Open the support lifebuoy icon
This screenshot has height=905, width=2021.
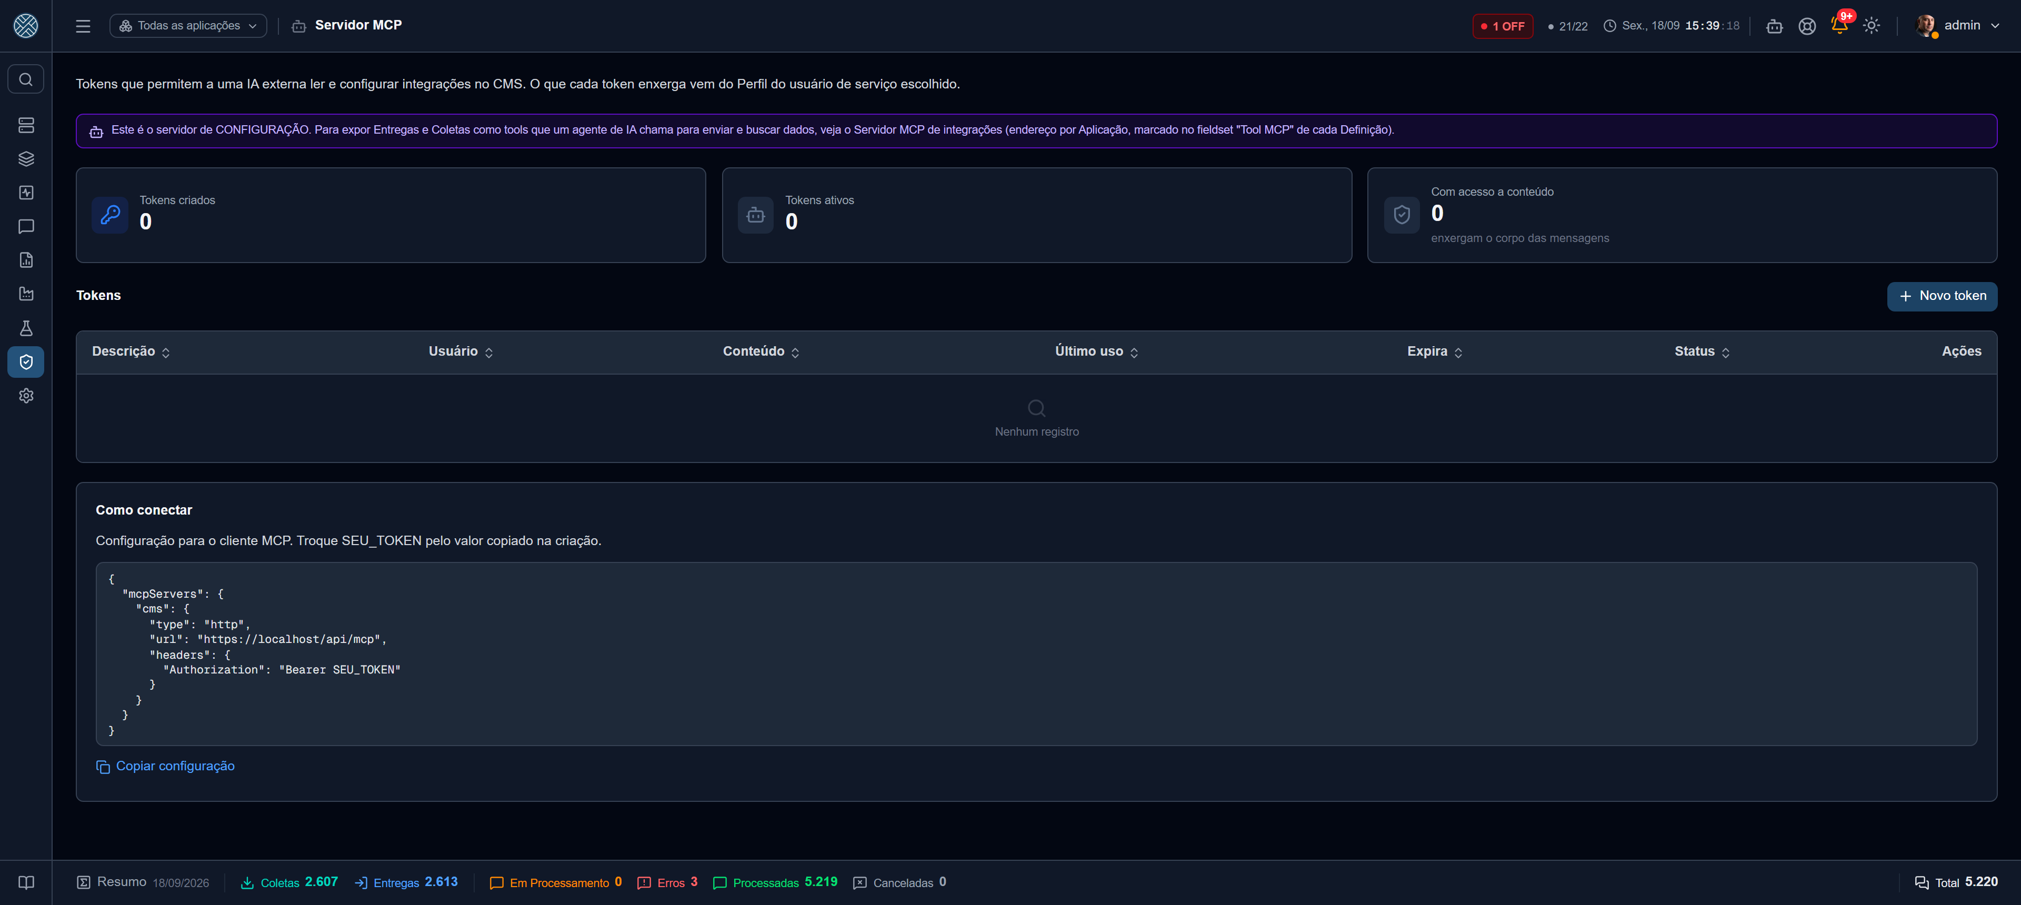click(1807, 26)
